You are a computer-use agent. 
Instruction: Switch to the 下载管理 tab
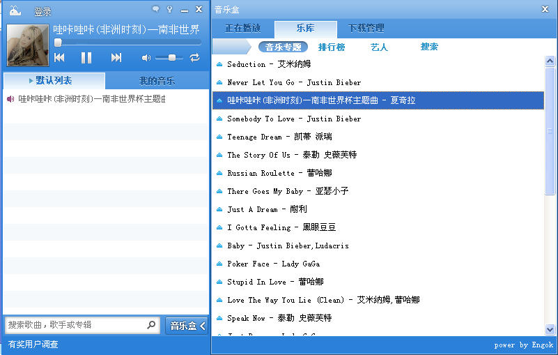(x=366, y=29)
